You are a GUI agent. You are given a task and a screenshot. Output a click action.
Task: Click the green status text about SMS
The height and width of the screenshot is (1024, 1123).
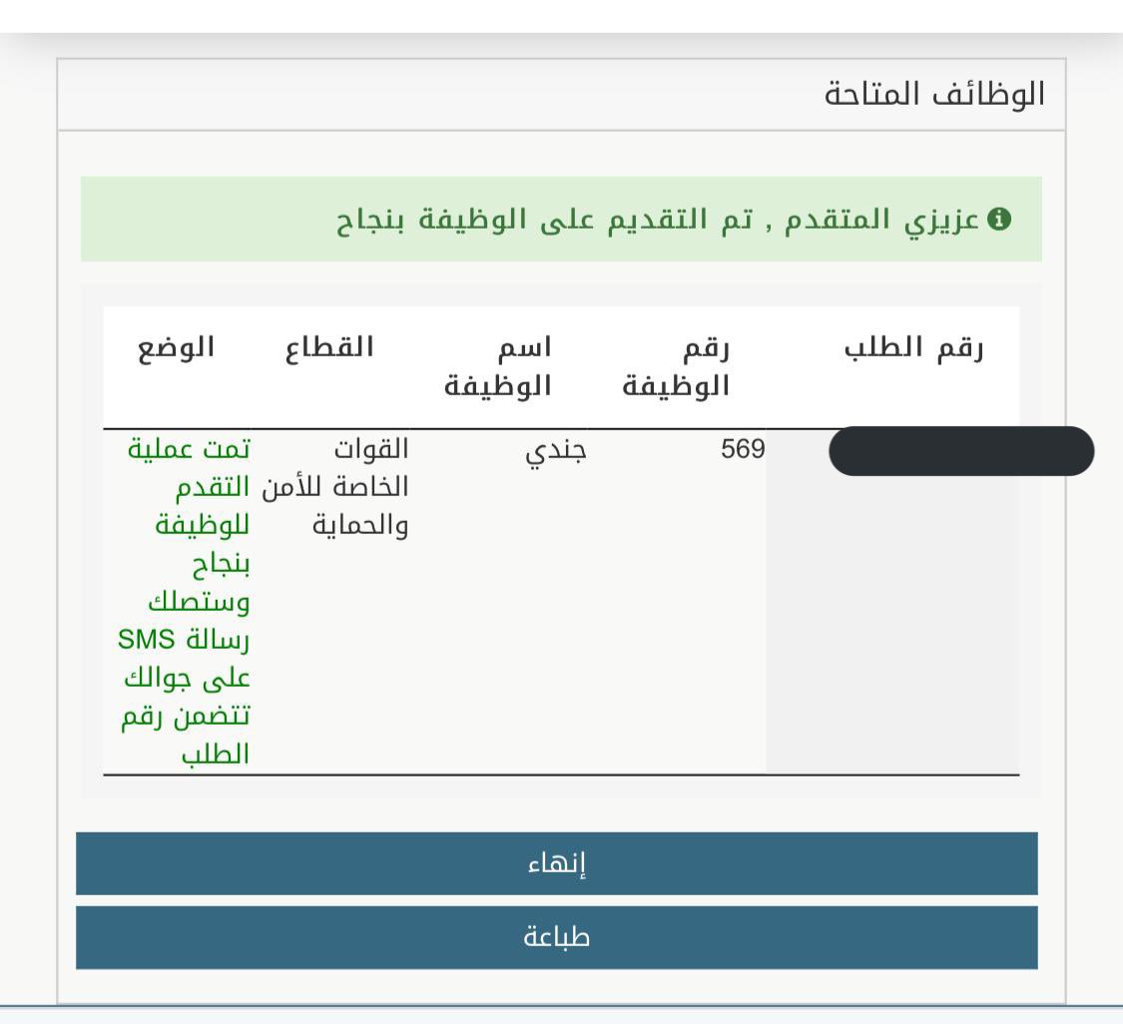pyautogui.click(x=184, y=602)
